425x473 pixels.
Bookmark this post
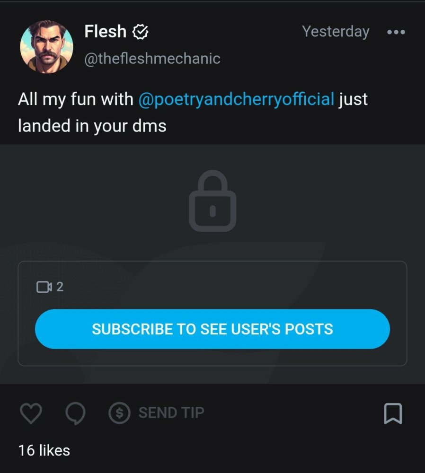click(x=393, y=413)
